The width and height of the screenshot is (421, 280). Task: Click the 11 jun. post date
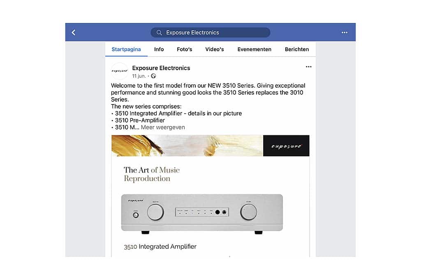click(x=139, y=76)
